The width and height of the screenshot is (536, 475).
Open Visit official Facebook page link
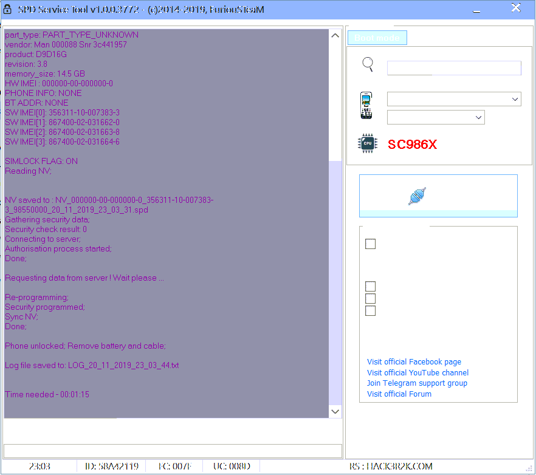(414, 362)
